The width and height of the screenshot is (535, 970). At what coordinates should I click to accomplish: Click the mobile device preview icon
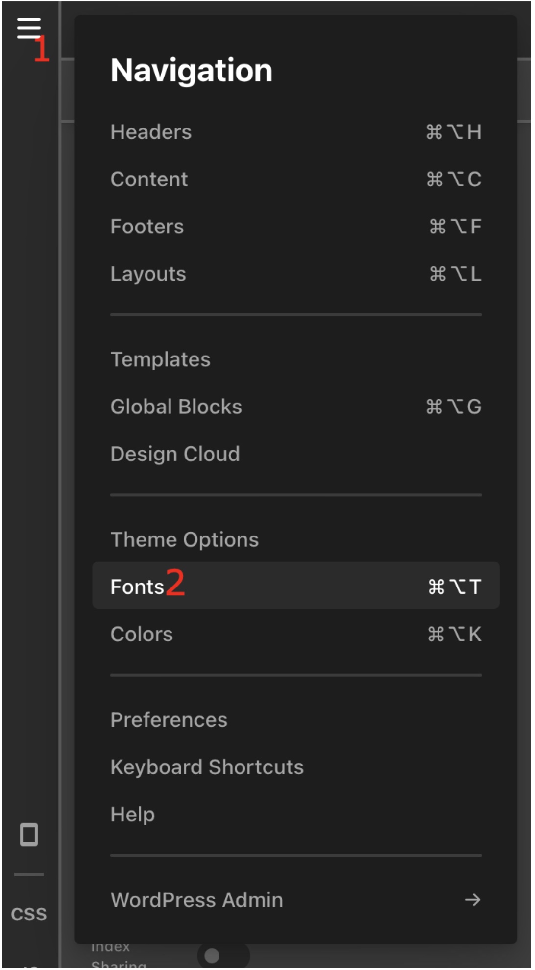coord(29,835)
